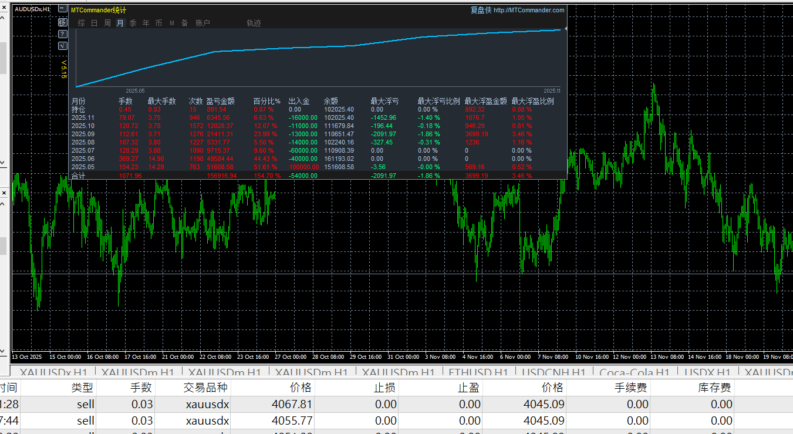Click the 月份 header in statistics table
Screen dimensions: 793x434
pos(78,101)
